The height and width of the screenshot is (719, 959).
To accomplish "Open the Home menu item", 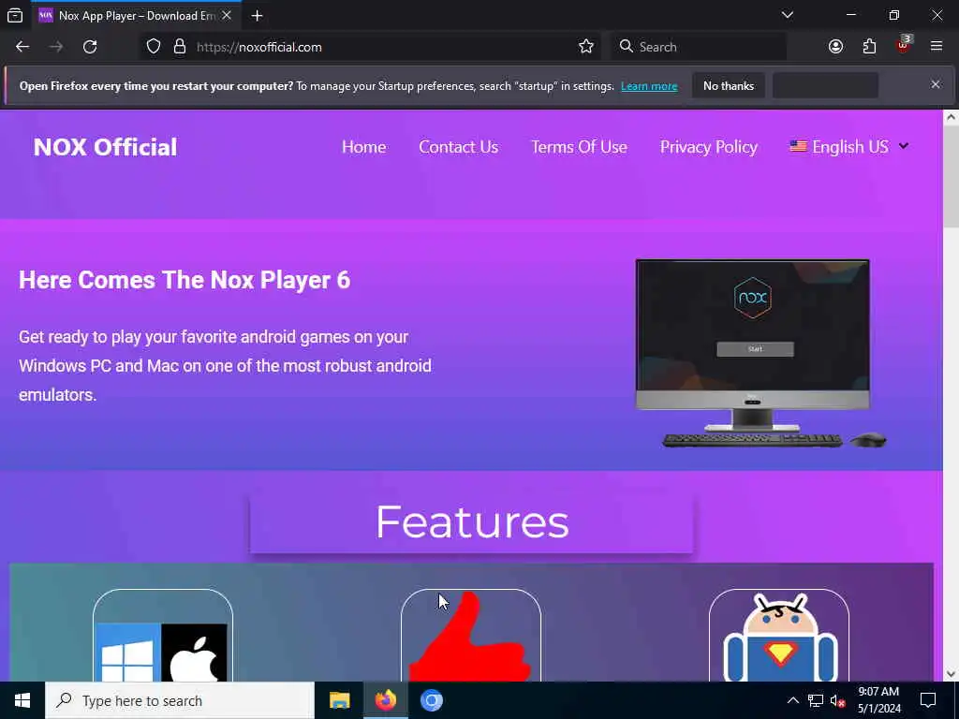I will tap(364, 147).
